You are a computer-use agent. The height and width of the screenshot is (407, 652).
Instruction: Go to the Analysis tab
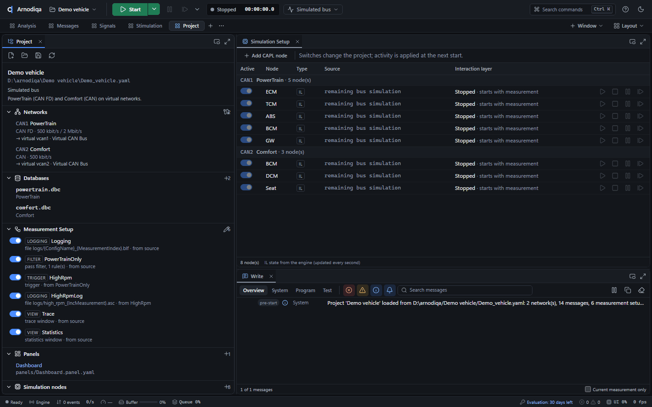coord(23,26)
